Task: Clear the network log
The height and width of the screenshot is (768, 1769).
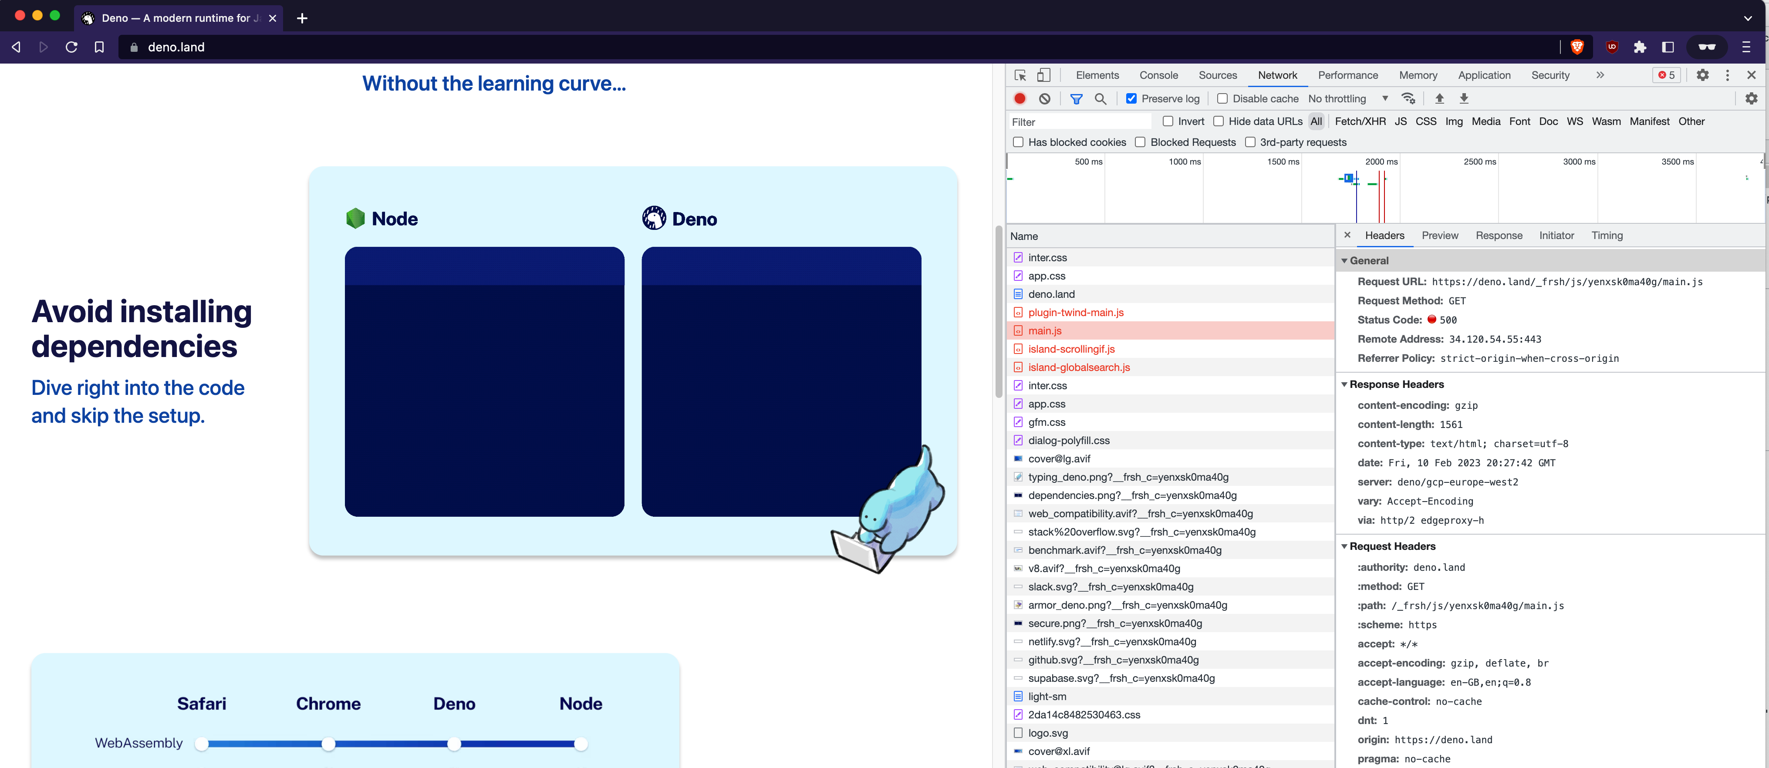Action: [1044, 98]
